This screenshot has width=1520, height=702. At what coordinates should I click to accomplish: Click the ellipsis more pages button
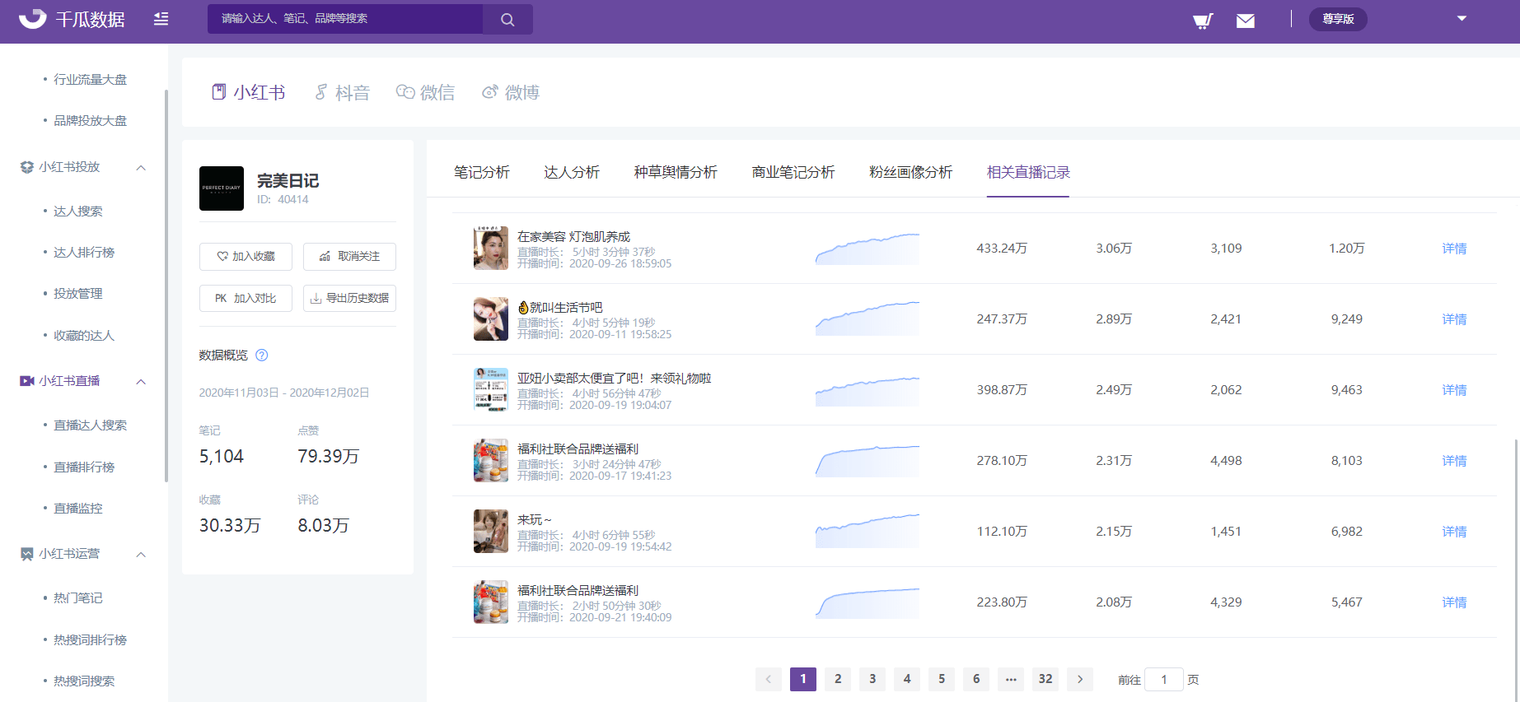pos(1011,679)
